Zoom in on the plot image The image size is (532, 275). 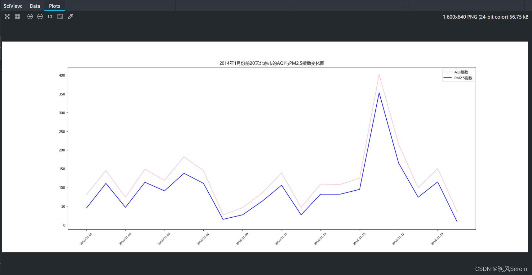coord(30,16)
